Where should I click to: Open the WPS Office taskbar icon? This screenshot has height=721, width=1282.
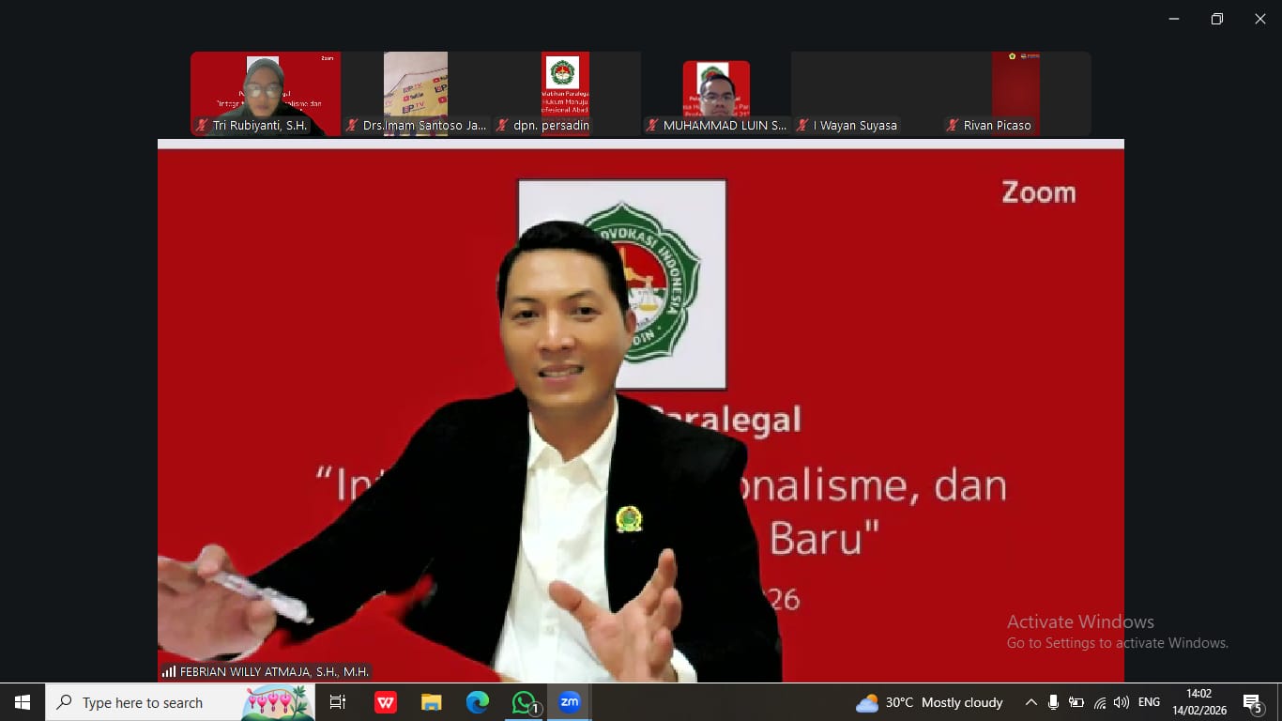click(x=386, y=702)
